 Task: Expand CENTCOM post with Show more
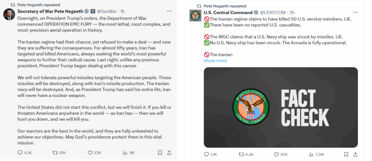point(215,61)
